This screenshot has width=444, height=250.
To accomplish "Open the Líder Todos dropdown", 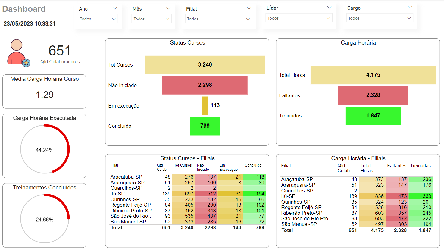I will coord(299,18).
